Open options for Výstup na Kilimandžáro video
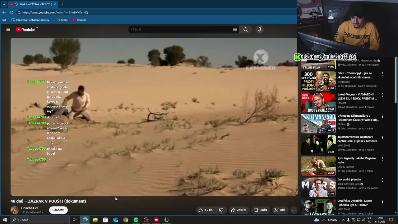 [x=383, y=116]
